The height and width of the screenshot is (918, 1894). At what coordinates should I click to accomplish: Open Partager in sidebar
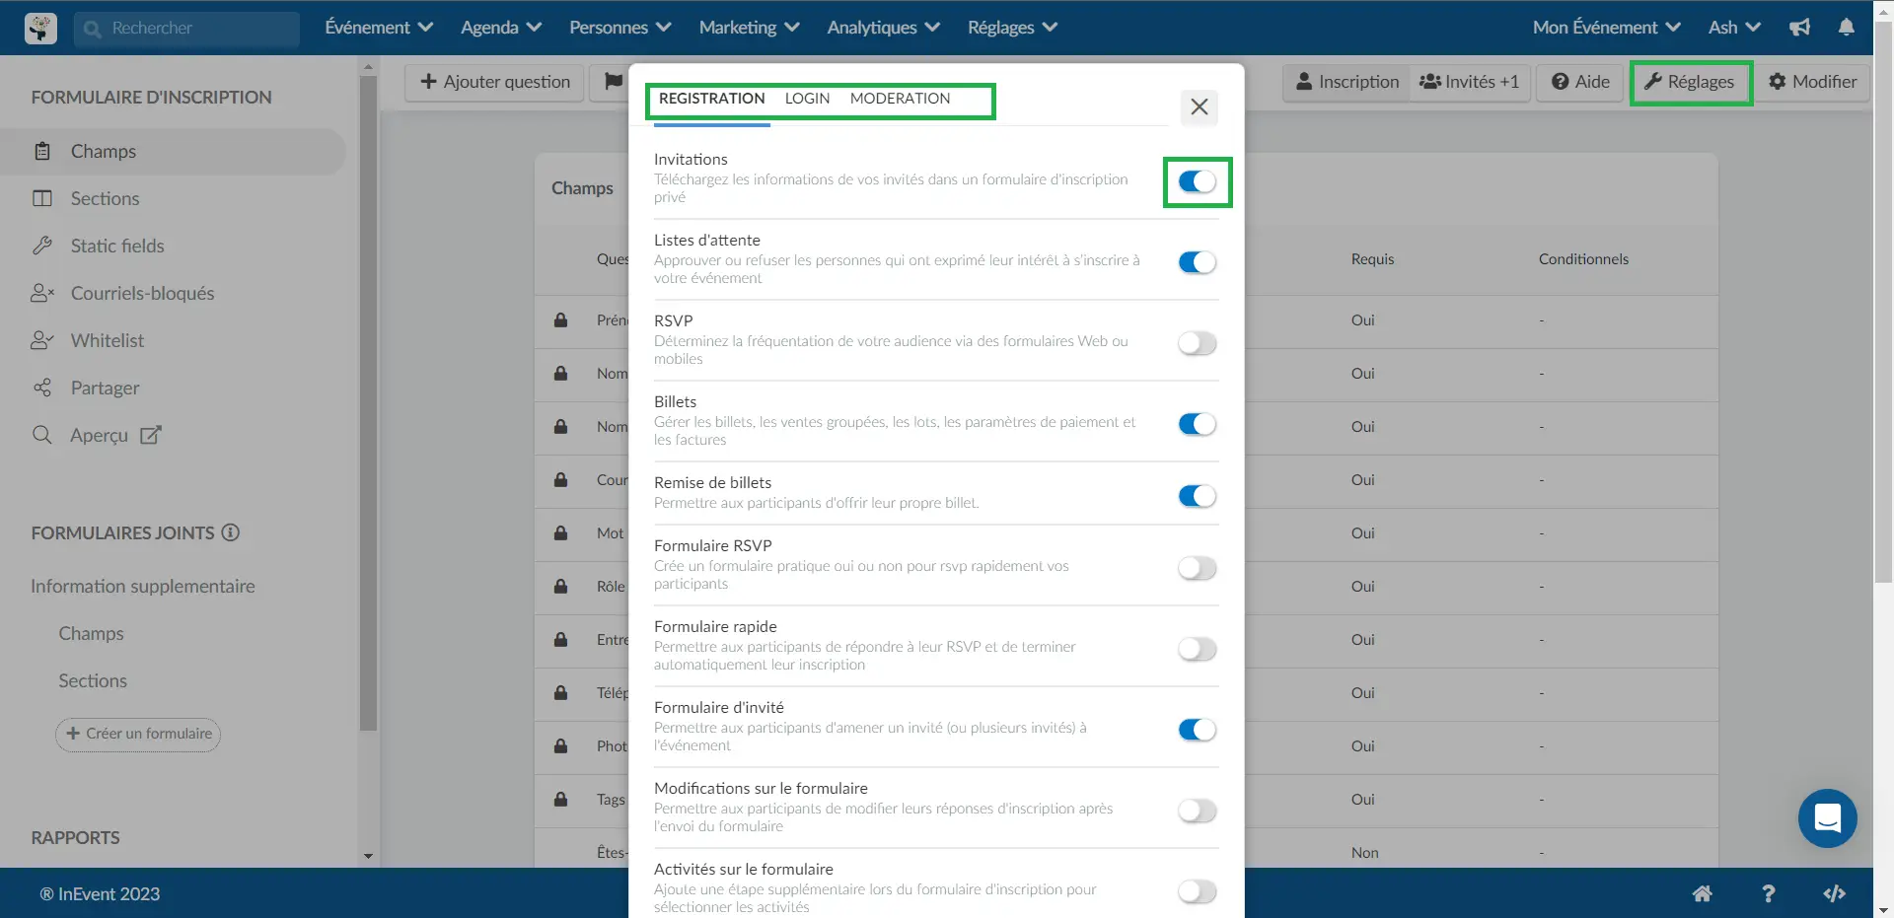click(x=105, y=388)
